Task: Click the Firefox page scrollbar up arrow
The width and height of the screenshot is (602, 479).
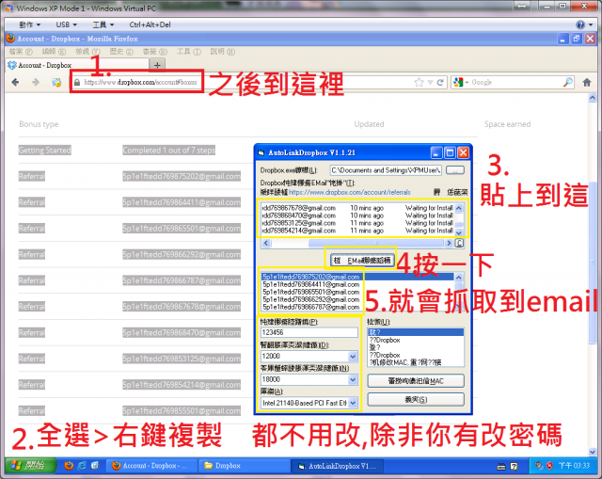Action: click(x=592, y=98)
